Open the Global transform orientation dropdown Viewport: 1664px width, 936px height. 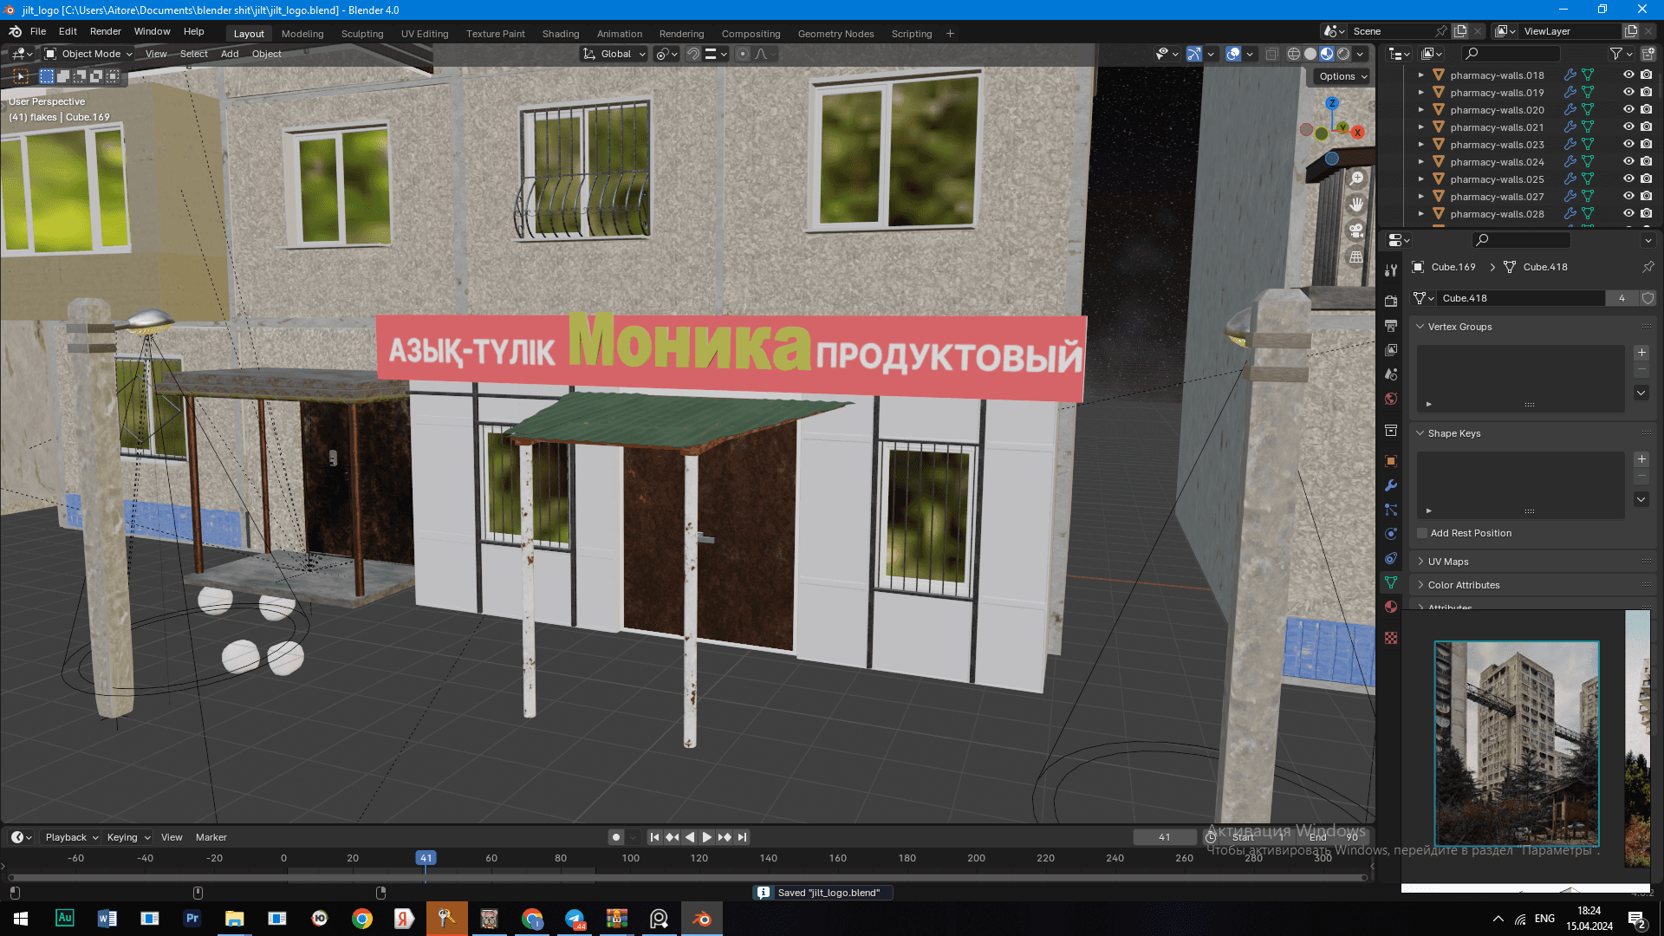(614, 54)
